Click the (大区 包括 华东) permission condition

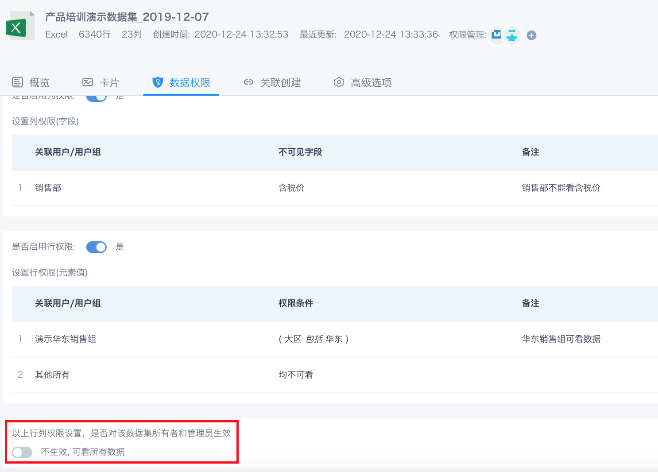[314, 339]
